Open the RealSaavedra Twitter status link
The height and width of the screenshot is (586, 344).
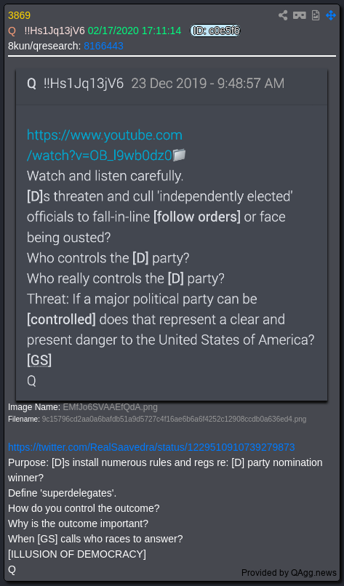tap(151, 447)
